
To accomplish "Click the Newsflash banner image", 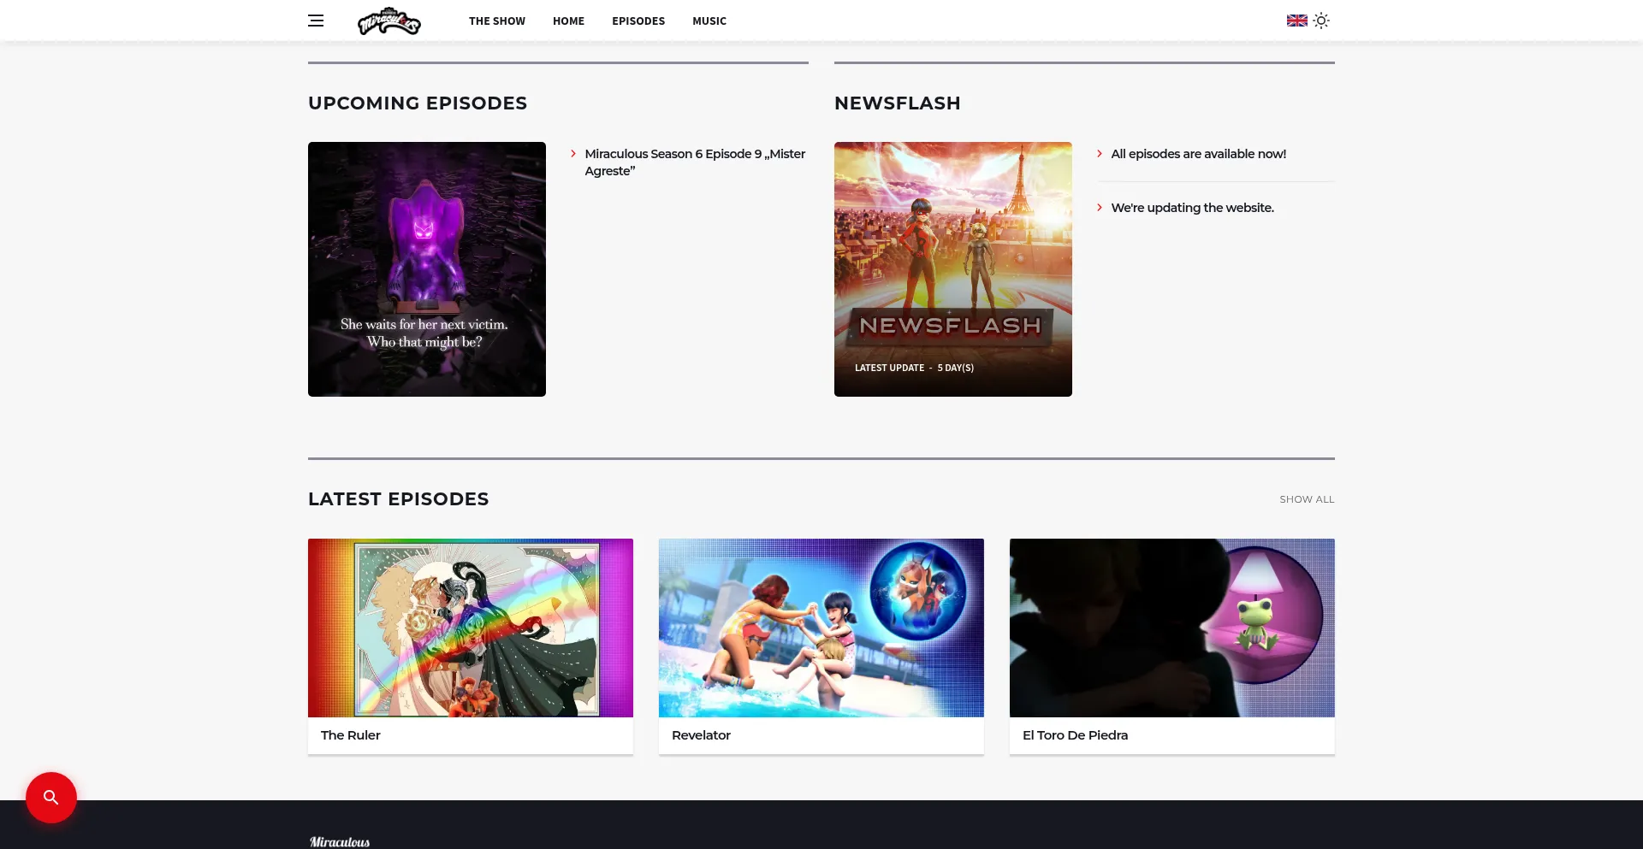I will 952,268.
